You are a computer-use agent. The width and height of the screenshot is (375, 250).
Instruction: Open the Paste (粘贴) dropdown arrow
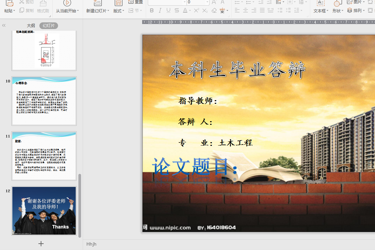coord(14,11)
